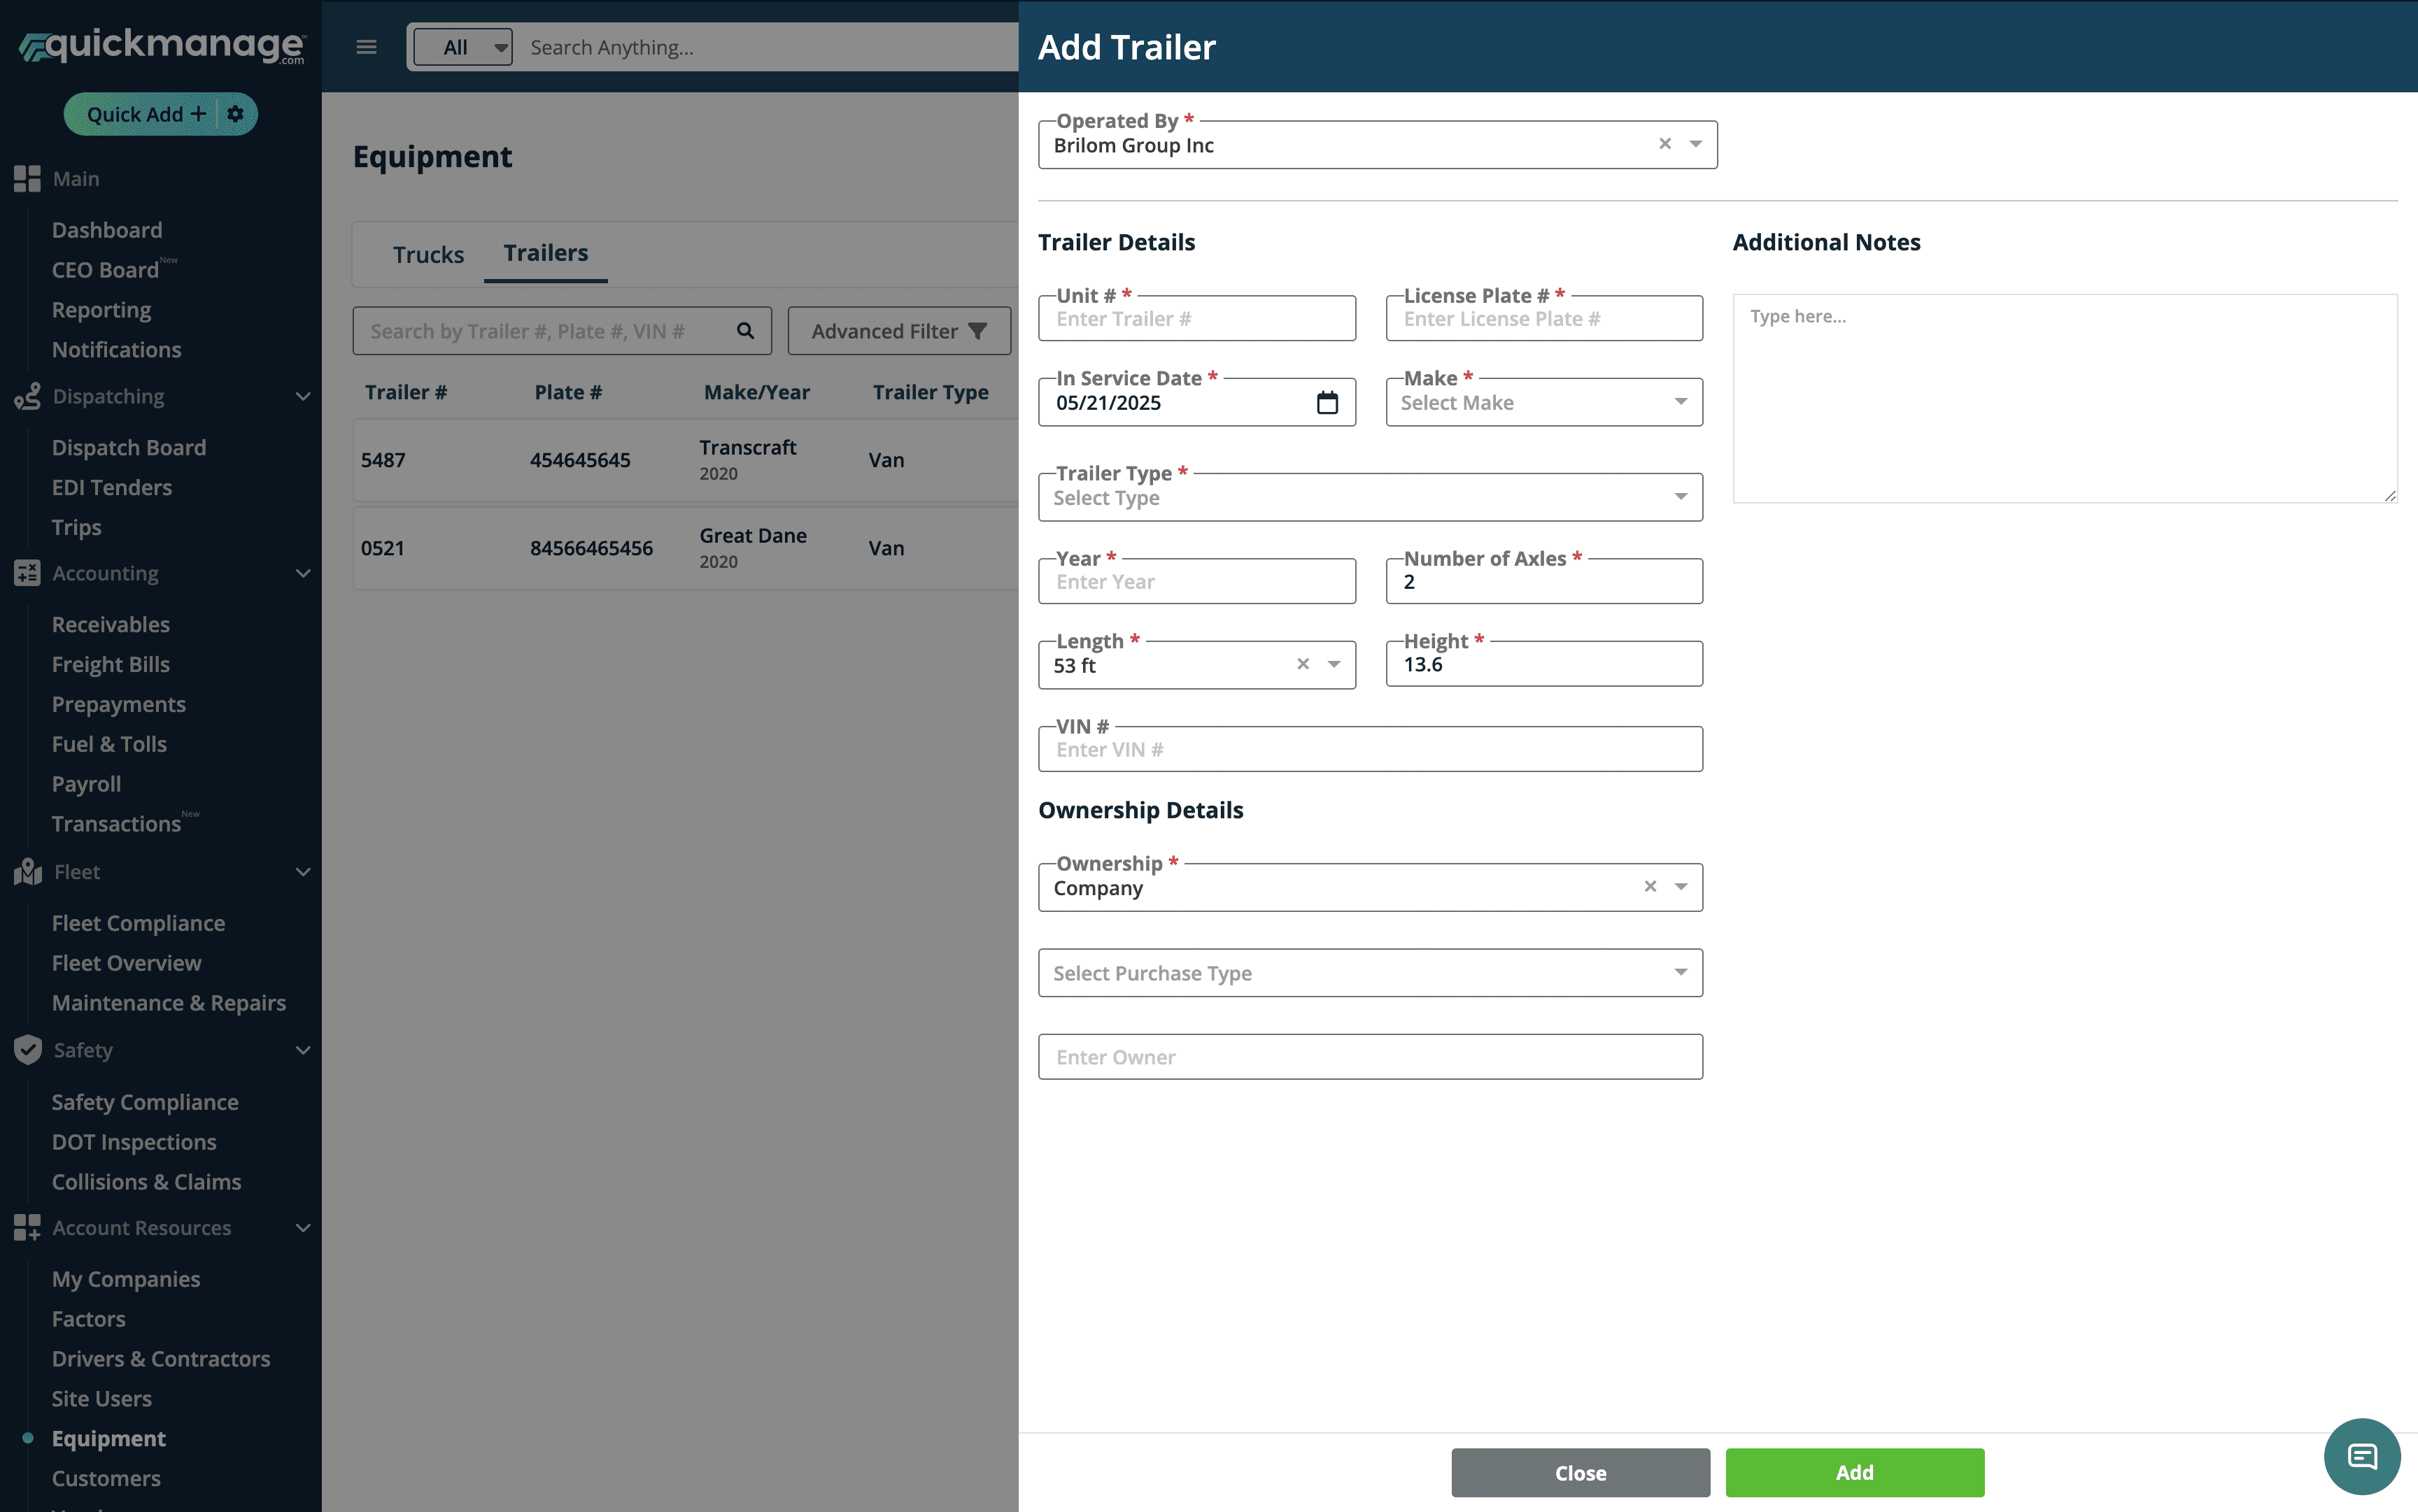This screenshot has width=2418, height=1512.
Task: Open Quick Add settings gear
Action: tap(235, 114)
